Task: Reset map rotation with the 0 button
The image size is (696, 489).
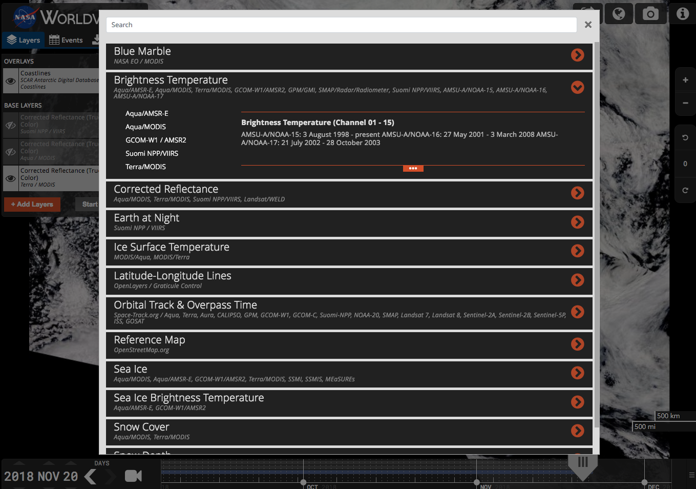Action: pos(685,164)
